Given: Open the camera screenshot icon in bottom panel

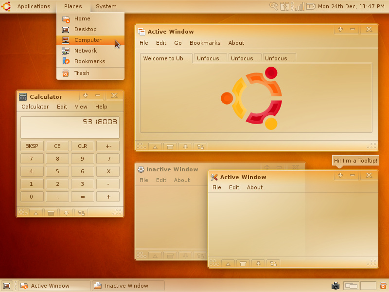Looking at the screenshot, I should point(335,286).
